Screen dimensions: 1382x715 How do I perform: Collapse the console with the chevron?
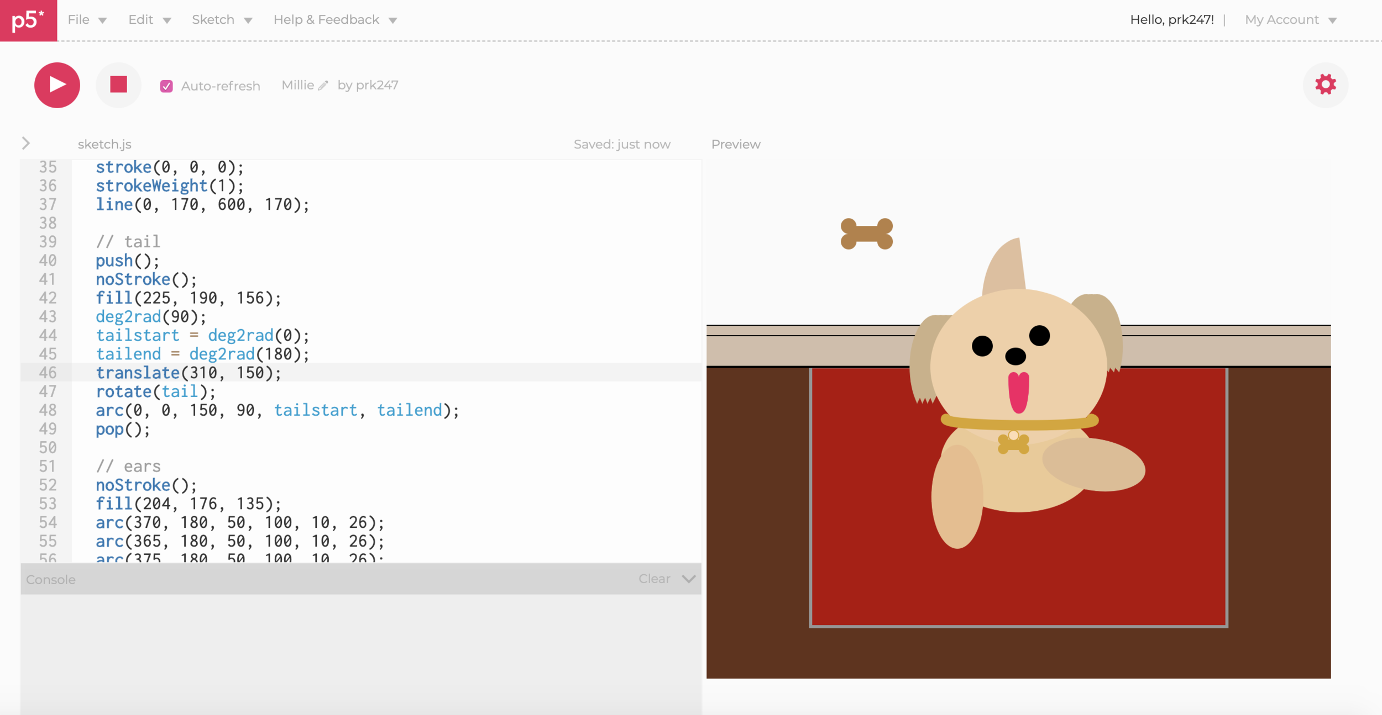click(x=688, y=579)
